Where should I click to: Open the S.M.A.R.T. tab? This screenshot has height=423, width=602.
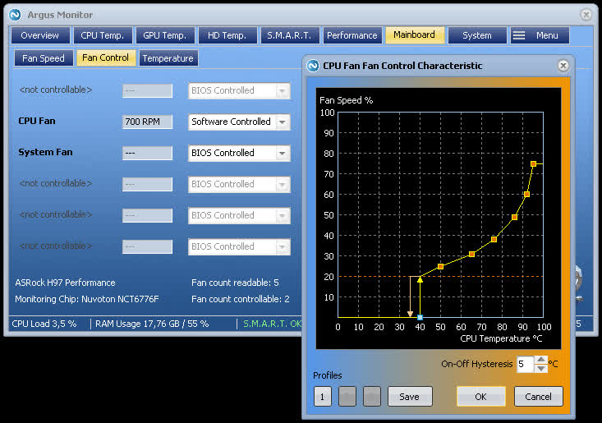click(290, 35)
